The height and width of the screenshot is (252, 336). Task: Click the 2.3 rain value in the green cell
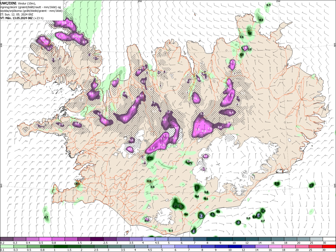click(x=197, y=187)
